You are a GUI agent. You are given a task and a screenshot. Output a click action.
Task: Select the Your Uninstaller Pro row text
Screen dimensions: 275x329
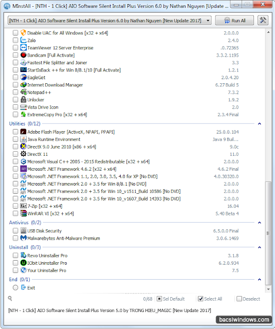click(x=47, y=270)
